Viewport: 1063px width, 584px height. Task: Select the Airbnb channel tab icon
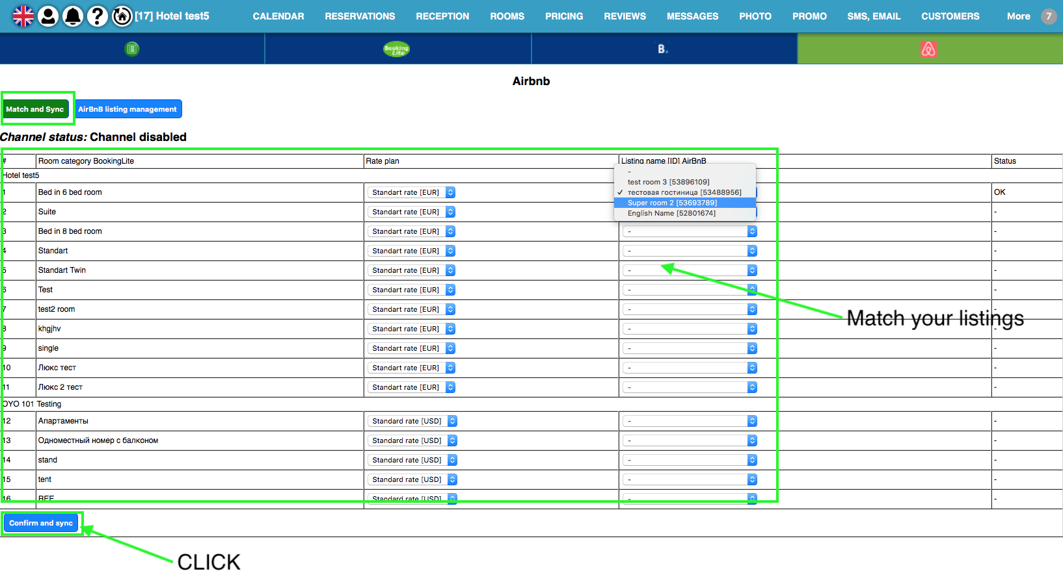[929, 49]
